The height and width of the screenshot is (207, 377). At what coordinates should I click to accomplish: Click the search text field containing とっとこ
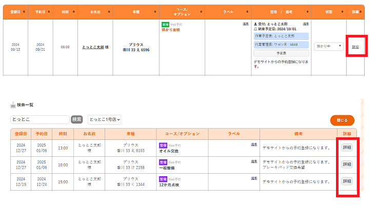39,119
